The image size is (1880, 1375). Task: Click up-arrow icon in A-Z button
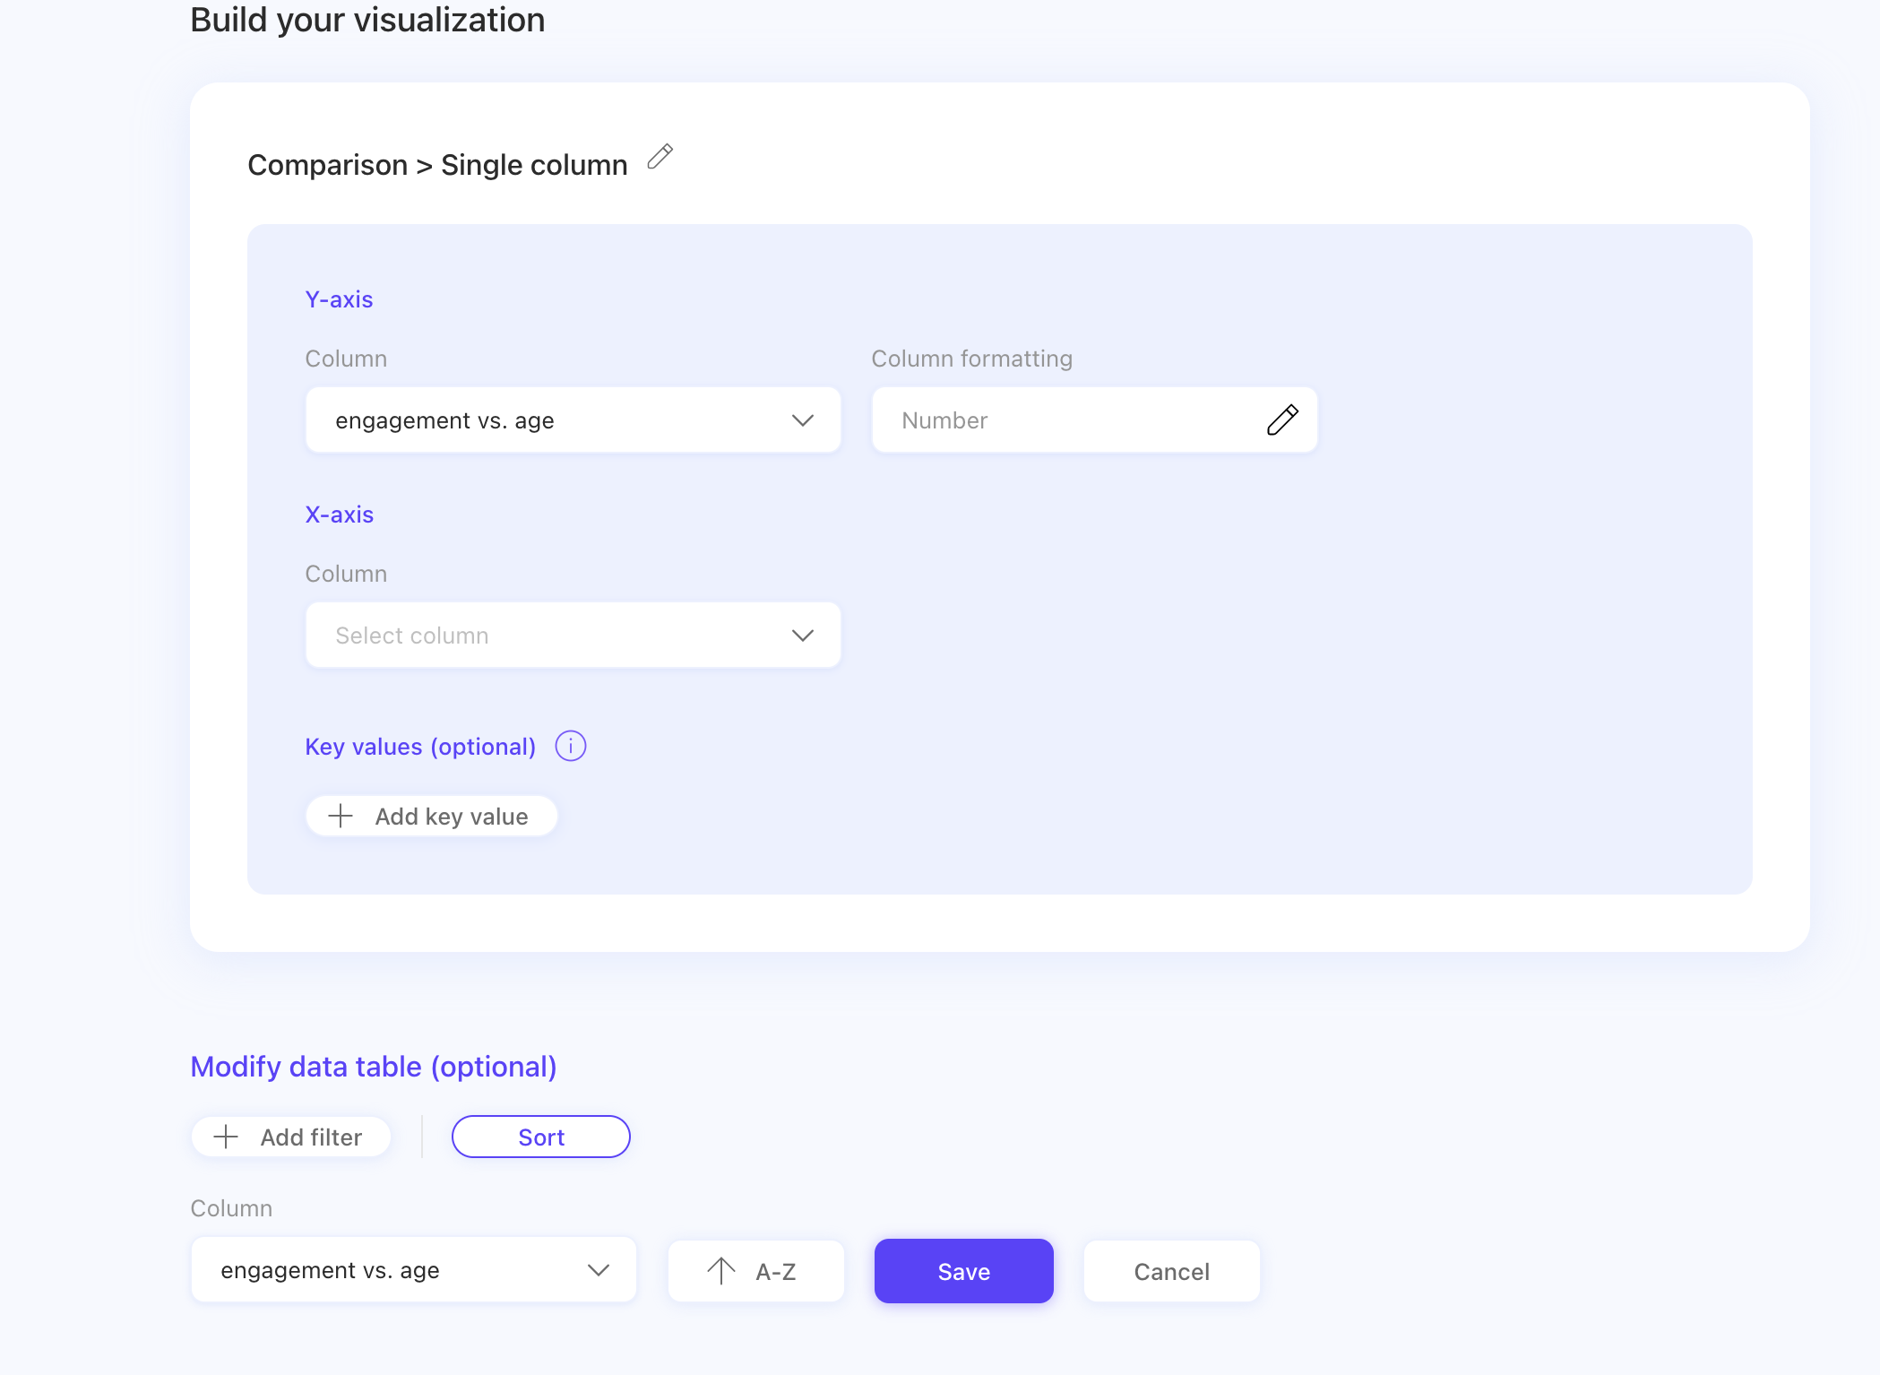[x=721, y=1270]
